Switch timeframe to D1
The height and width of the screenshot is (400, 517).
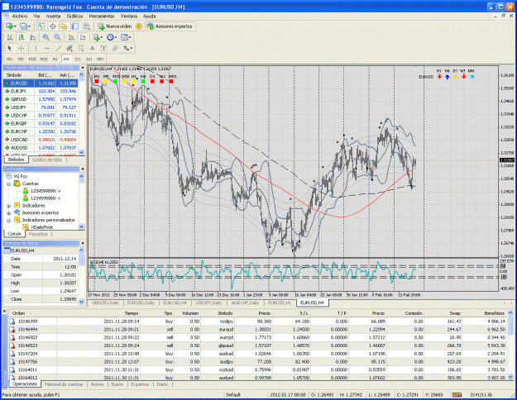click(x=78, y=59)
